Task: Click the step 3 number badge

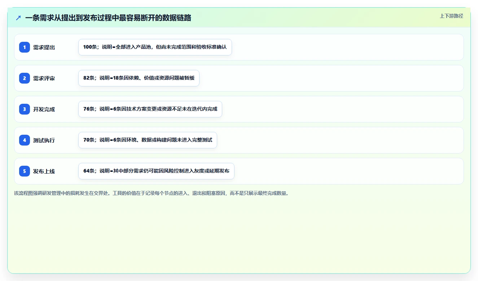Action: (25, 109)
